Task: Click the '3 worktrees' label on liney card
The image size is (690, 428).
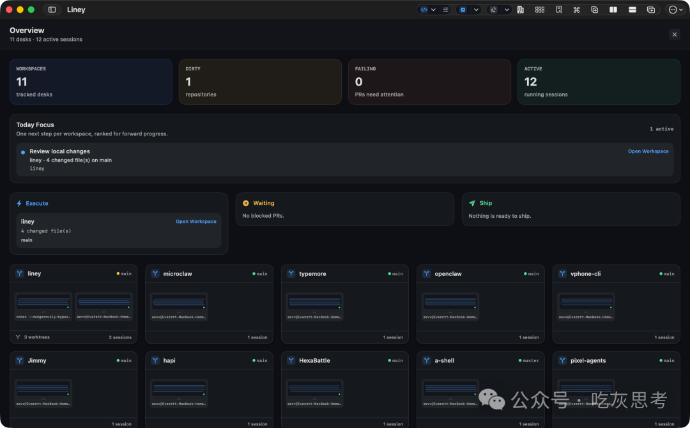Action: (x=36, y=337)
